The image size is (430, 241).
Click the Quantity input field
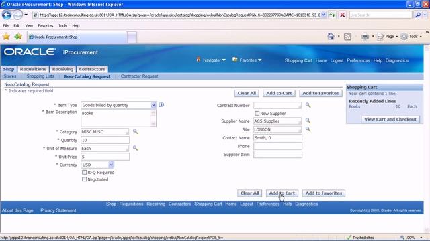pos(105,140)
